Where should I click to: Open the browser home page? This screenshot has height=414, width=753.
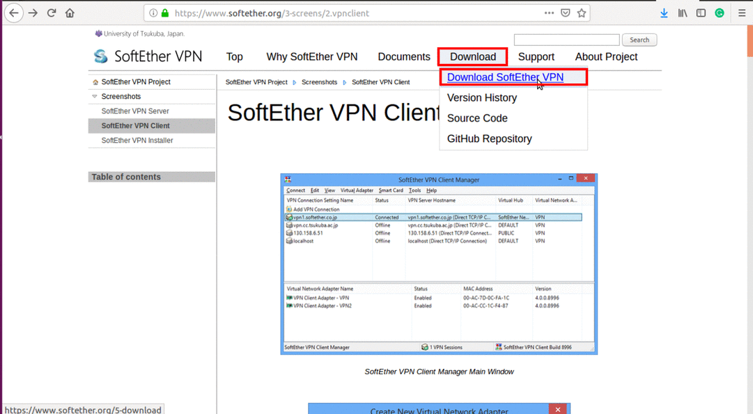[70, 13]
